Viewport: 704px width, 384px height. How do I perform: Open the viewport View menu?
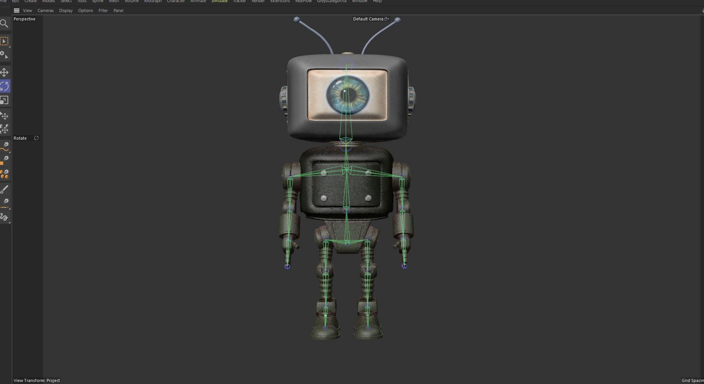[x=27, y=11]
